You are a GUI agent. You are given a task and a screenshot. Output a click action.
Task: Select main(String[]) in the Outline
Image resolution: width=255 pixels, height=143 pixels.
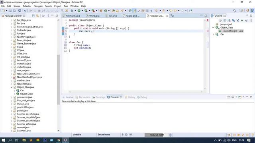(x=231, y=31)
